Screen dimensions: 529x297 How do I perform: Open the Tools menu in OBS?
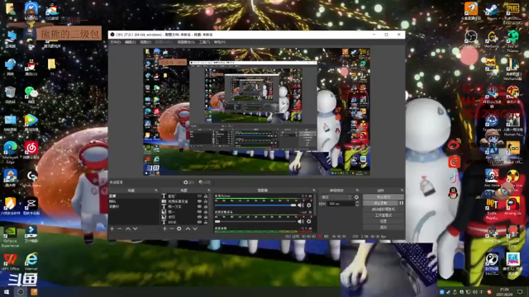pyautogui.click(x=204, y=42)
